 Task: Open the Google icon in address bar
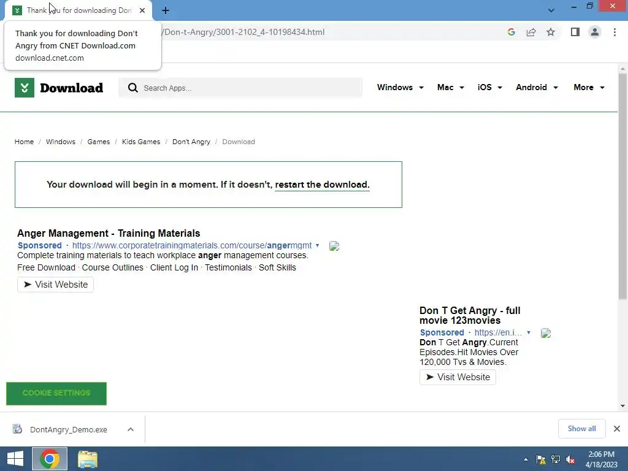coord(511,32)
